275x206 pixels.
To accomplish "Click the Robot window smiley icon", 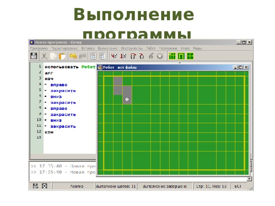I will 100,67.
